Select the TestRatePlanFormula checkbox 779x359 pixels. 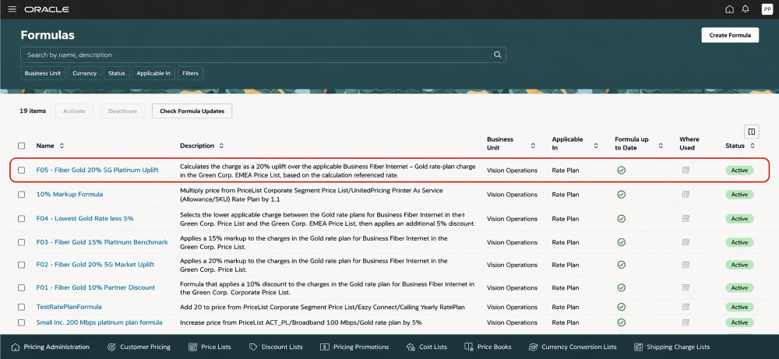[21, 308]
